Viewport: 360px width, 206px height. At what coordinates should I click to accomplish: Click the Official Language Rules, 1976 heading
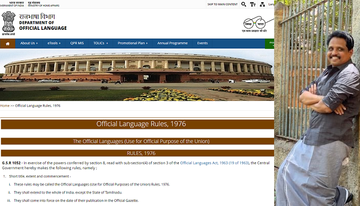tap(141, 124)
